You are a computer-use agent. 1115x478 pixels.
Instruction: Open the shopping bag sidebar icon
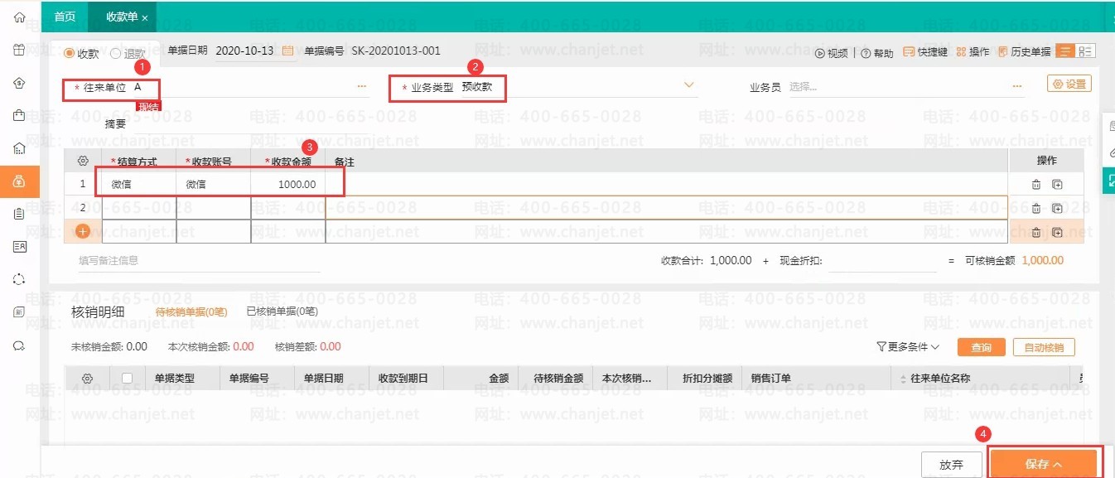tap(19, 115)
